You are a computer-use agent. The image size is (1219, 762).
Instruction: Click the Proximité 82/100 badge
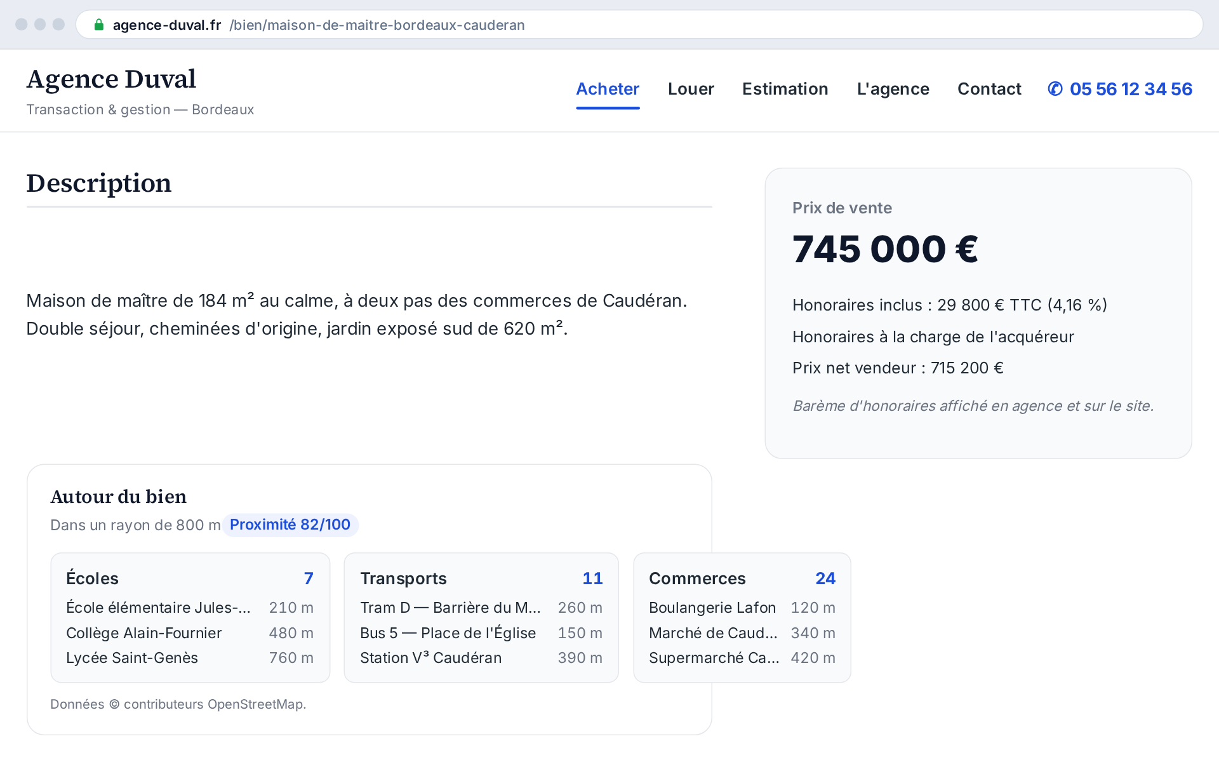coord(290,525)
